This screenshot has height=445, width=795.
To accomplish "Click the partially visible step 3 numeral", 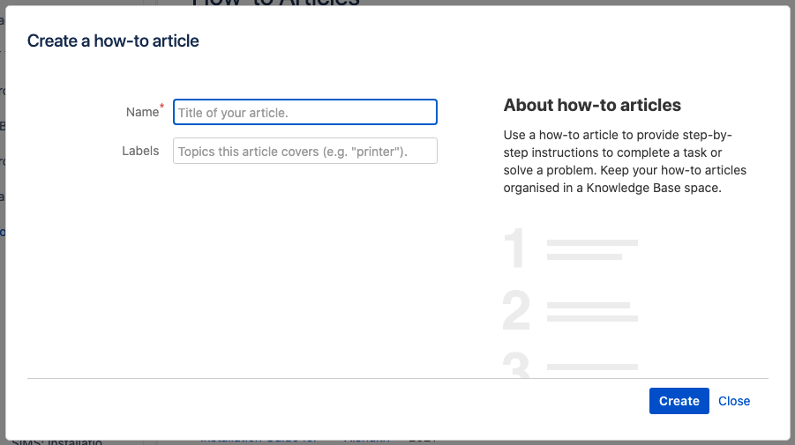I will (x=516, y=365).
